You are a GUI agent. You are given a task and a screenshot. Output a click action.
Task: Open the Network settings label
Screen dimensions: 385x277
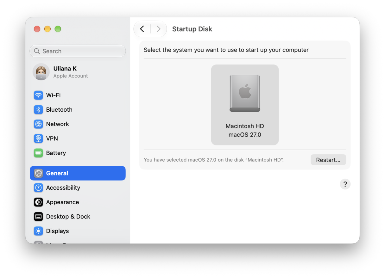[58, 124]
